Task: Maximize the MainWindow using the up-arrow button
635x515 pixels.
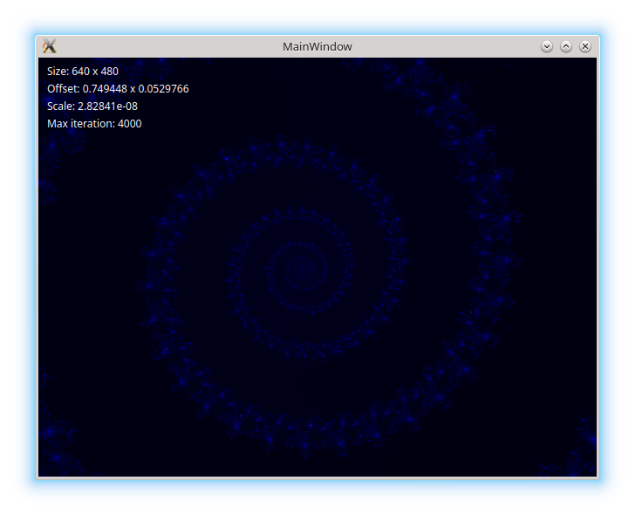Action: pyautogui.click(x=566, y=46)
